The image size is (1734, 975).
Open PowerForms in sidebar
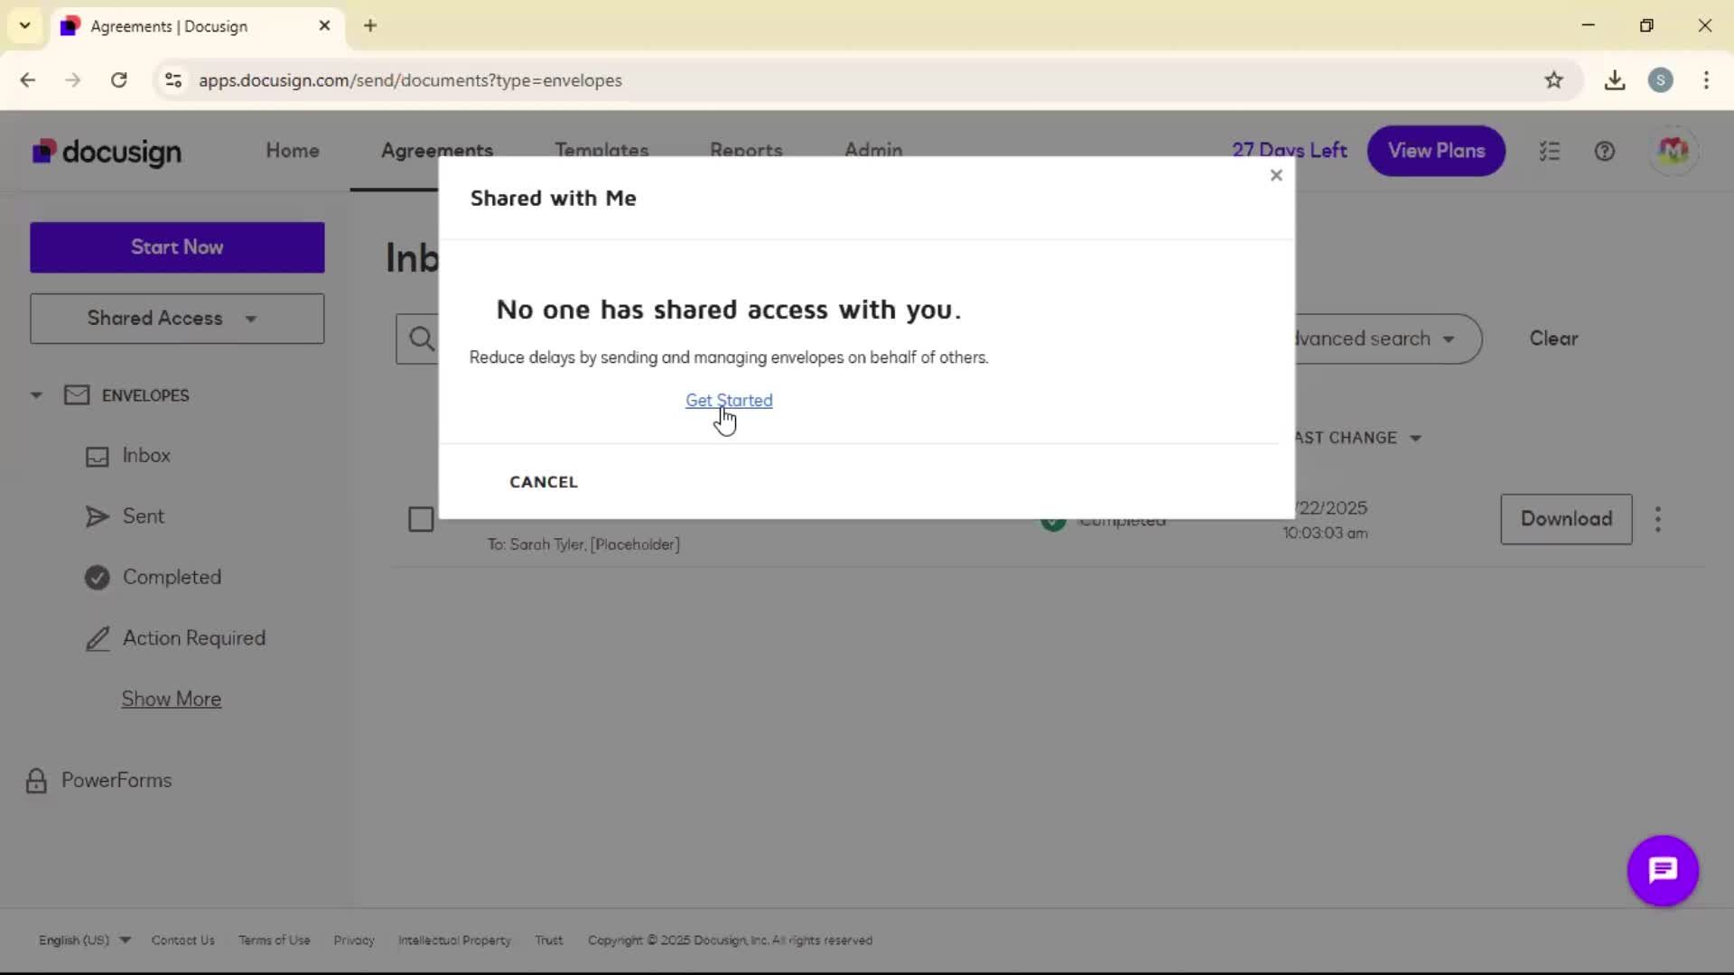coord(117,780)
